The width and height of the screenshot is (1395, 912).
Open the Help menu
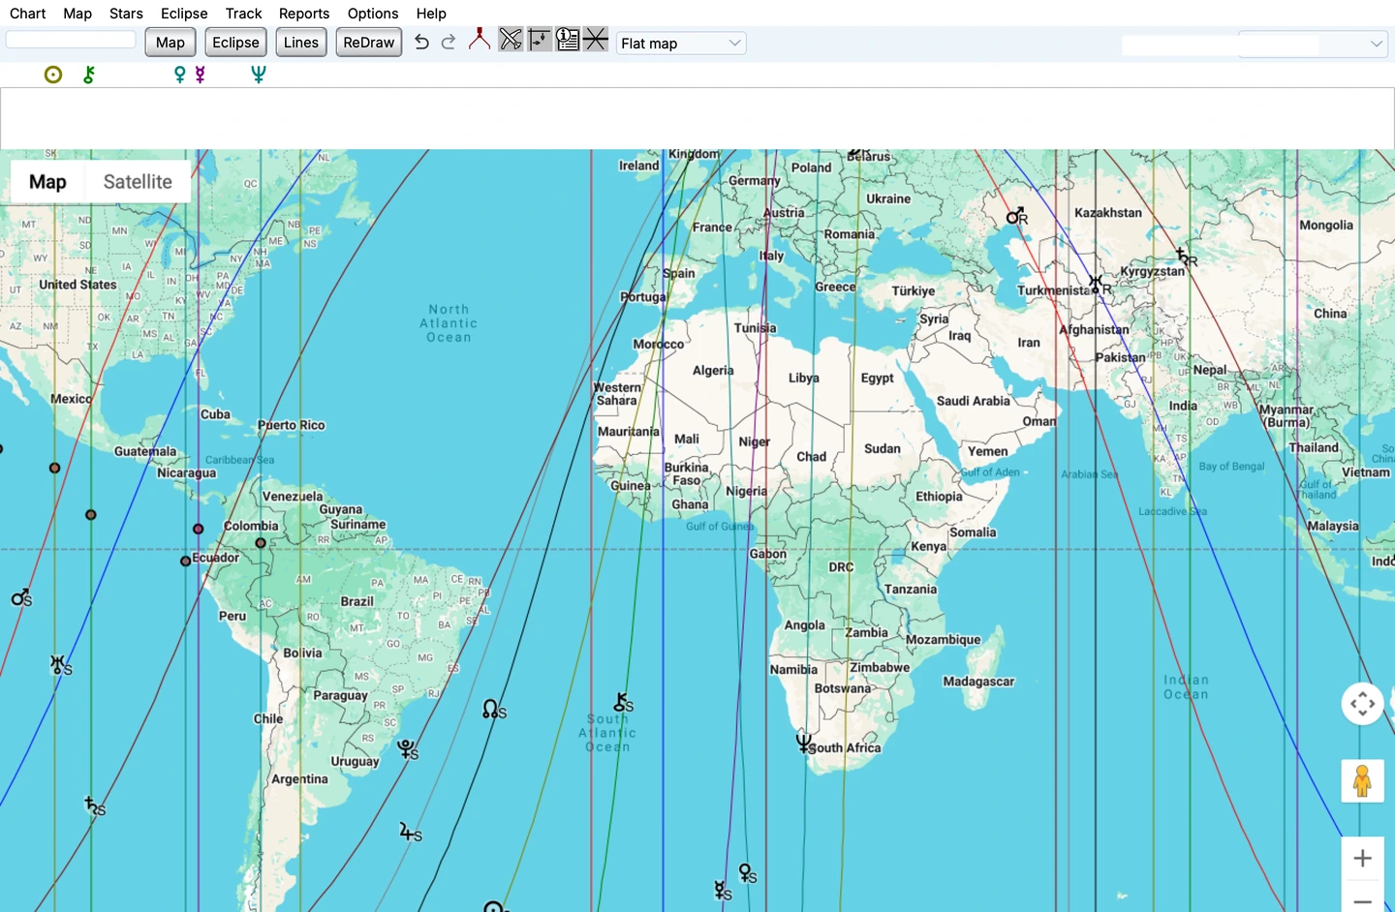tap(431, 14)
